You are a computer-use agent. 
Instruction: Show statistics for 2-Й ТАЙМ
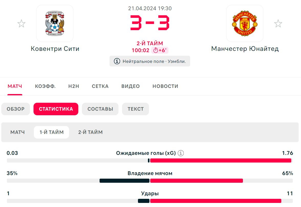(x=90, y=132)
